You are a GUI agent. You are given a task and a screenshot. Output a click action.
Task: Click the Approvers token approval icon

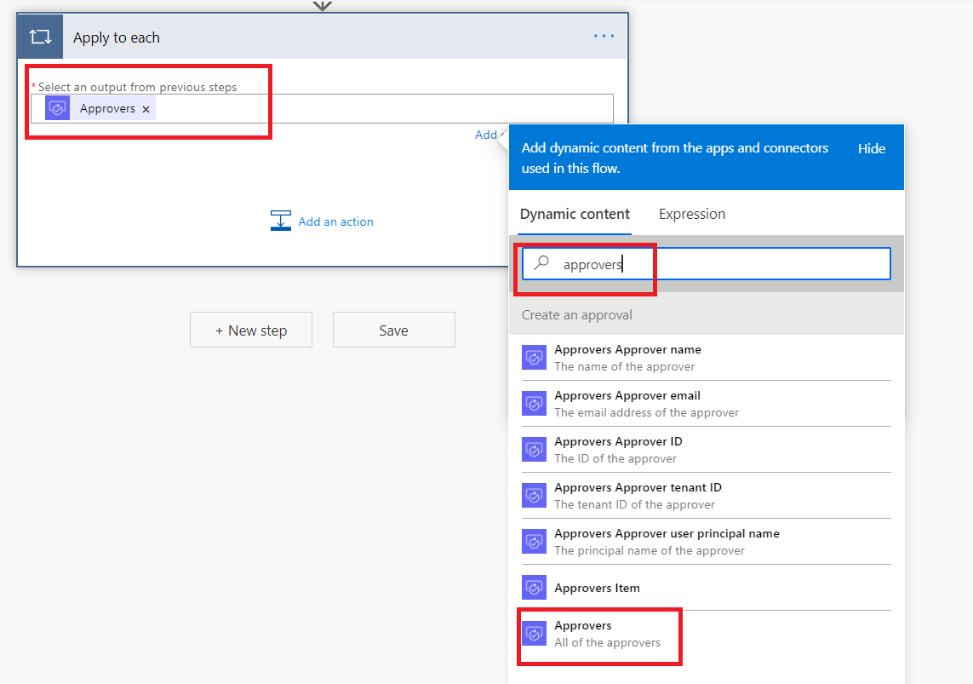click(x=58, y=108)
